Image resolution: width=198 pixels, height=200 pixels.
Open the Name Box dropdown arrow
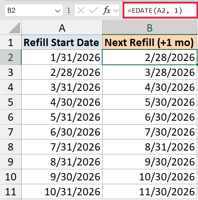[x=57, y=11]
